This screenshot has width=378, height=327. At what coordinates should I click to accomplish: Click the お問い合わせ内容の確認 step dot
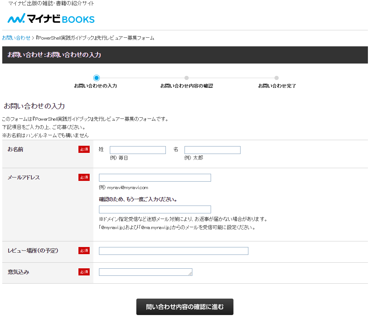click(x=186, y=78)
